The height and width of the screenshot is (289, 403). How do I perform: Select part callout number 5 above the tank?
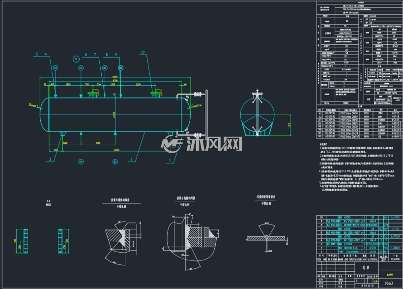click(37, 54)
